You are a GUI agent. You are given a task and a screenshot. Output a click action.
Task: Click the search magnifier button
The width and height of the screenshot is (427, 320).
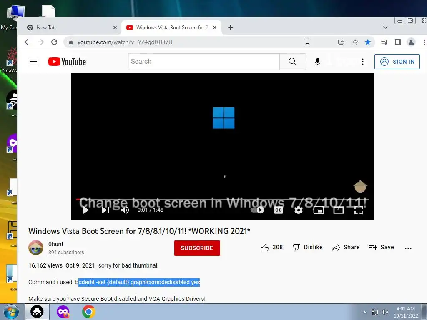(292, 62)
